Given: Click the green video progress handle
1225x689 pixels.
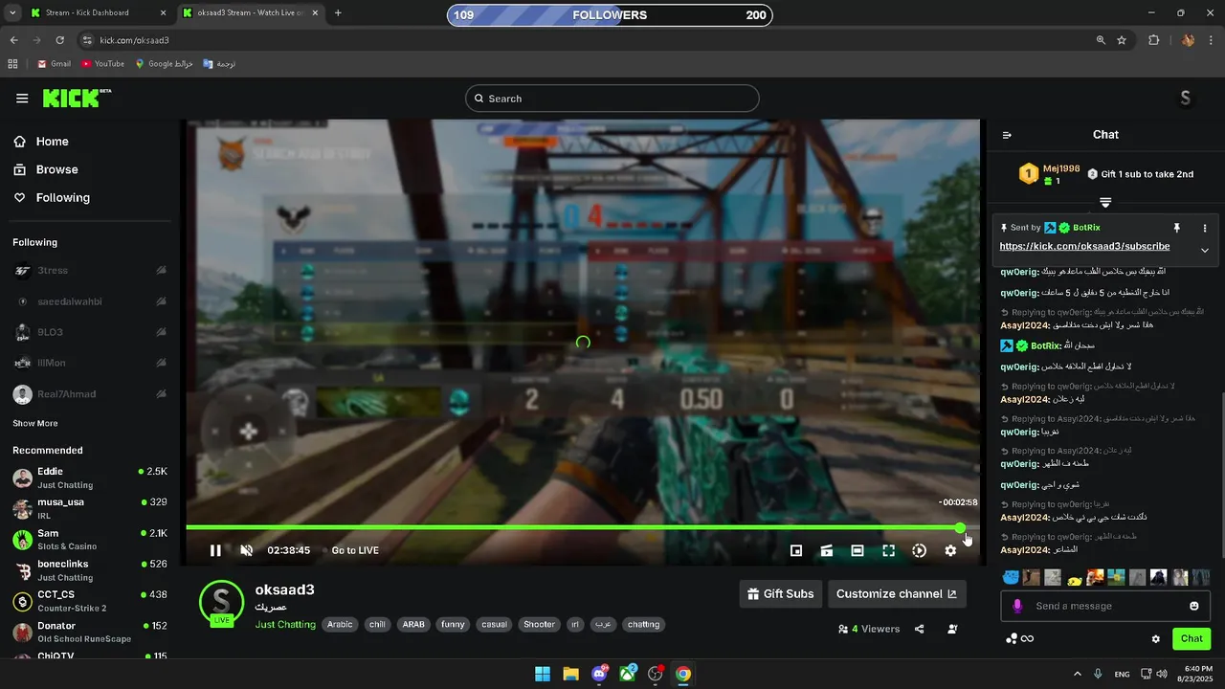Looking at the screenshot, I should (960, 527).
